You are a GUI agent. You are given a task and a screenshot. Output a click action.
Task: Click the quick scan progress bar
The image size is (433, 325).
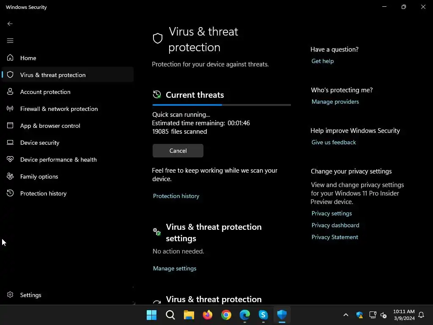tap(222, 105)
